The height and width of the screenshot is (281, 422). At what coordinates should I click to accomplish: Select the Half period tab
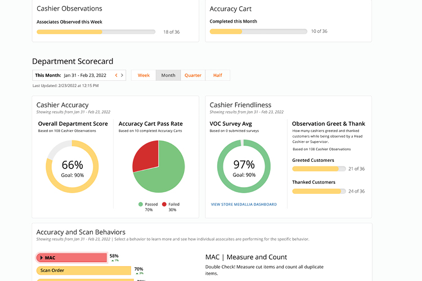pos(217,75)
